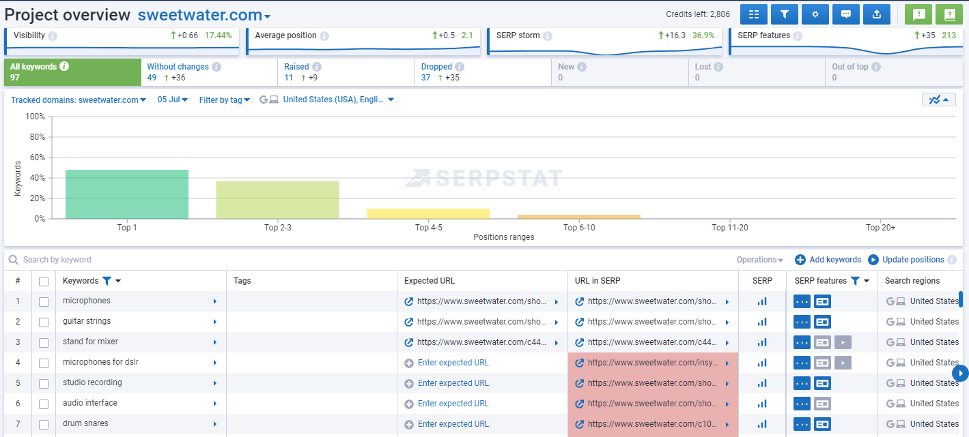Image resolution: width=969 pixels, height=437 pixels.
Task: Check the box for studio recording keyword
Action: point(44,383)
